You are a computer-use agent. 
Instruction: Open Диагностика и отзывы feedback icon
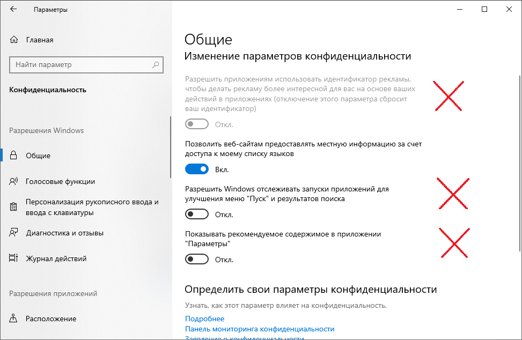pyautogui.click(x=14, y=233)
